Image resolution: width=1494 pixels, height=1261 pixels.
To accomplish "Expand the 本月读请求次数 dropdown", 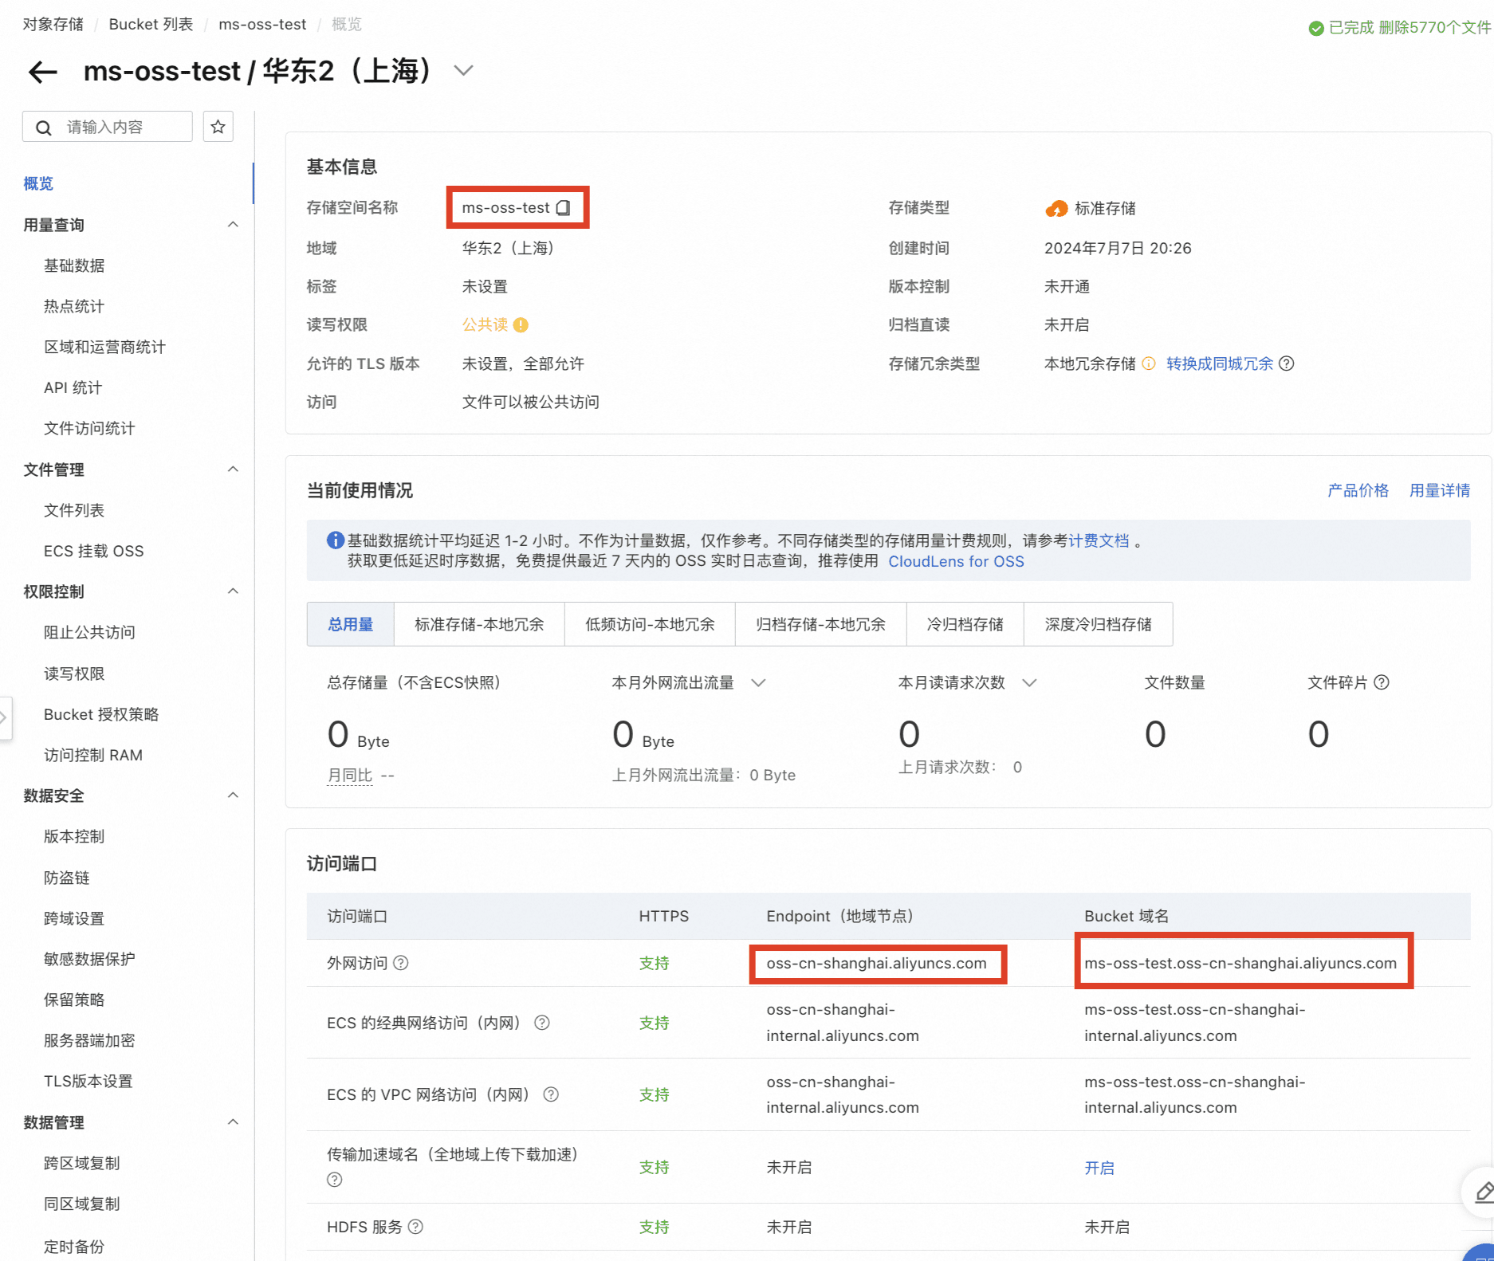I will (1029, 683).
